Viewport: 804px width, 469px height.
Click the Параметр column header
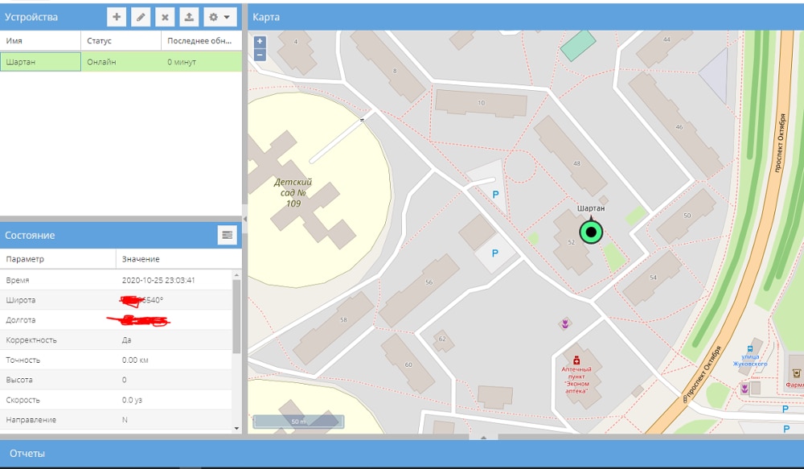tap(58, 259)
